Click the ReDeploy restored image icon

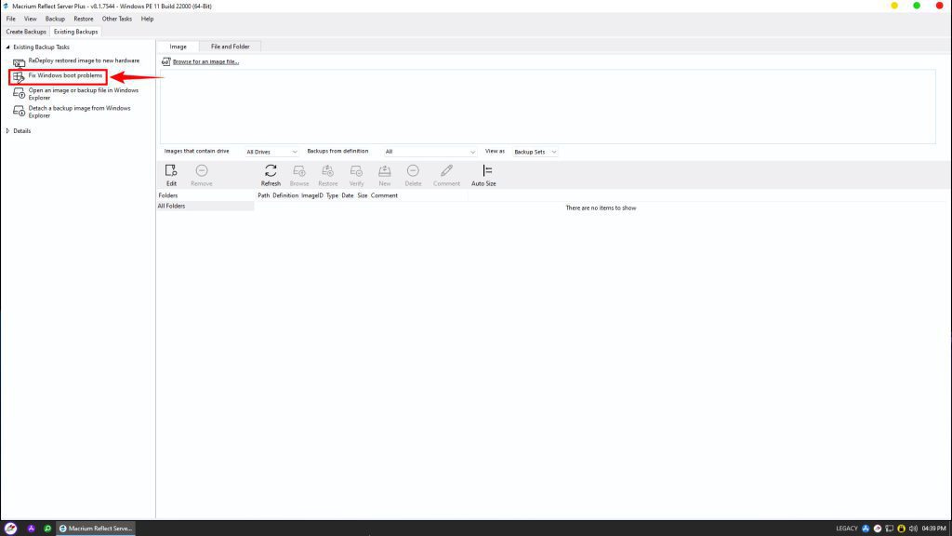coord(19,62)
